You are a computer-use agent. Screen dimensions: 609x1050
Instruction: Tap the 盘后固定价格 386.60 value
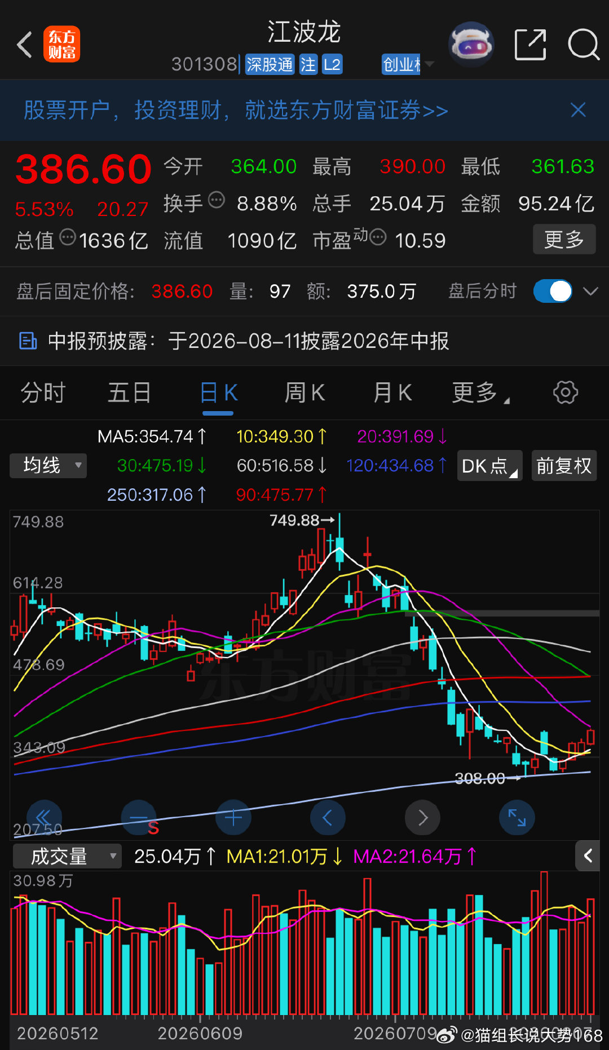pos(182,292)
